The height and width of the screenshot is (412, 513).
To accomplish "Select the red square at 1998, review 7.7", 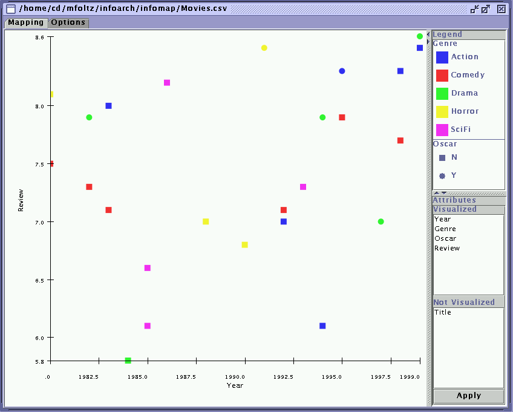I will click(x=400, y=140).
